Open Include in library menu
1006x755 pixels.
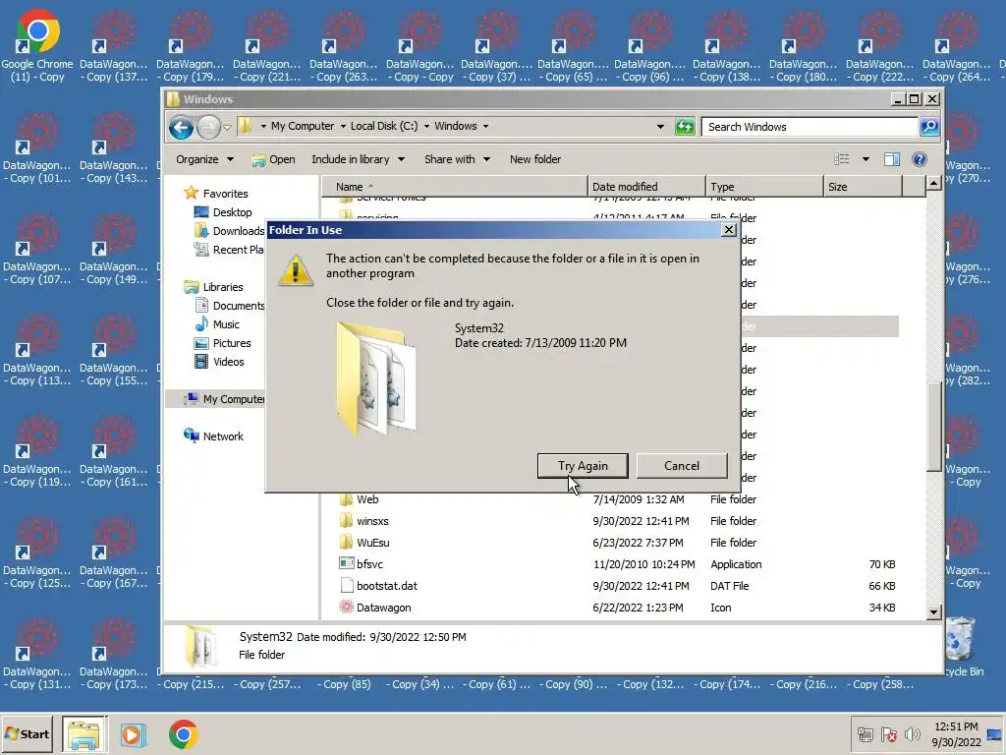click(358, 159)
